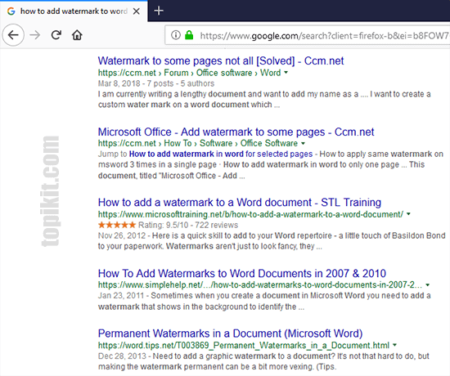Jump to 'How to add watermark in word for selected pages'
Viewport: 450px width, 376px height.
pyautogui.click(x=221, y=154)
